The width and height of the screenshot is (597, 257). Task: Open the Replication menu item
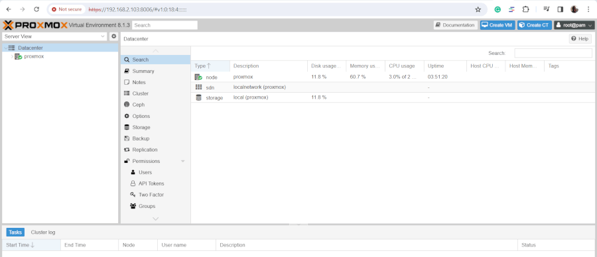[x=155, y=150]
